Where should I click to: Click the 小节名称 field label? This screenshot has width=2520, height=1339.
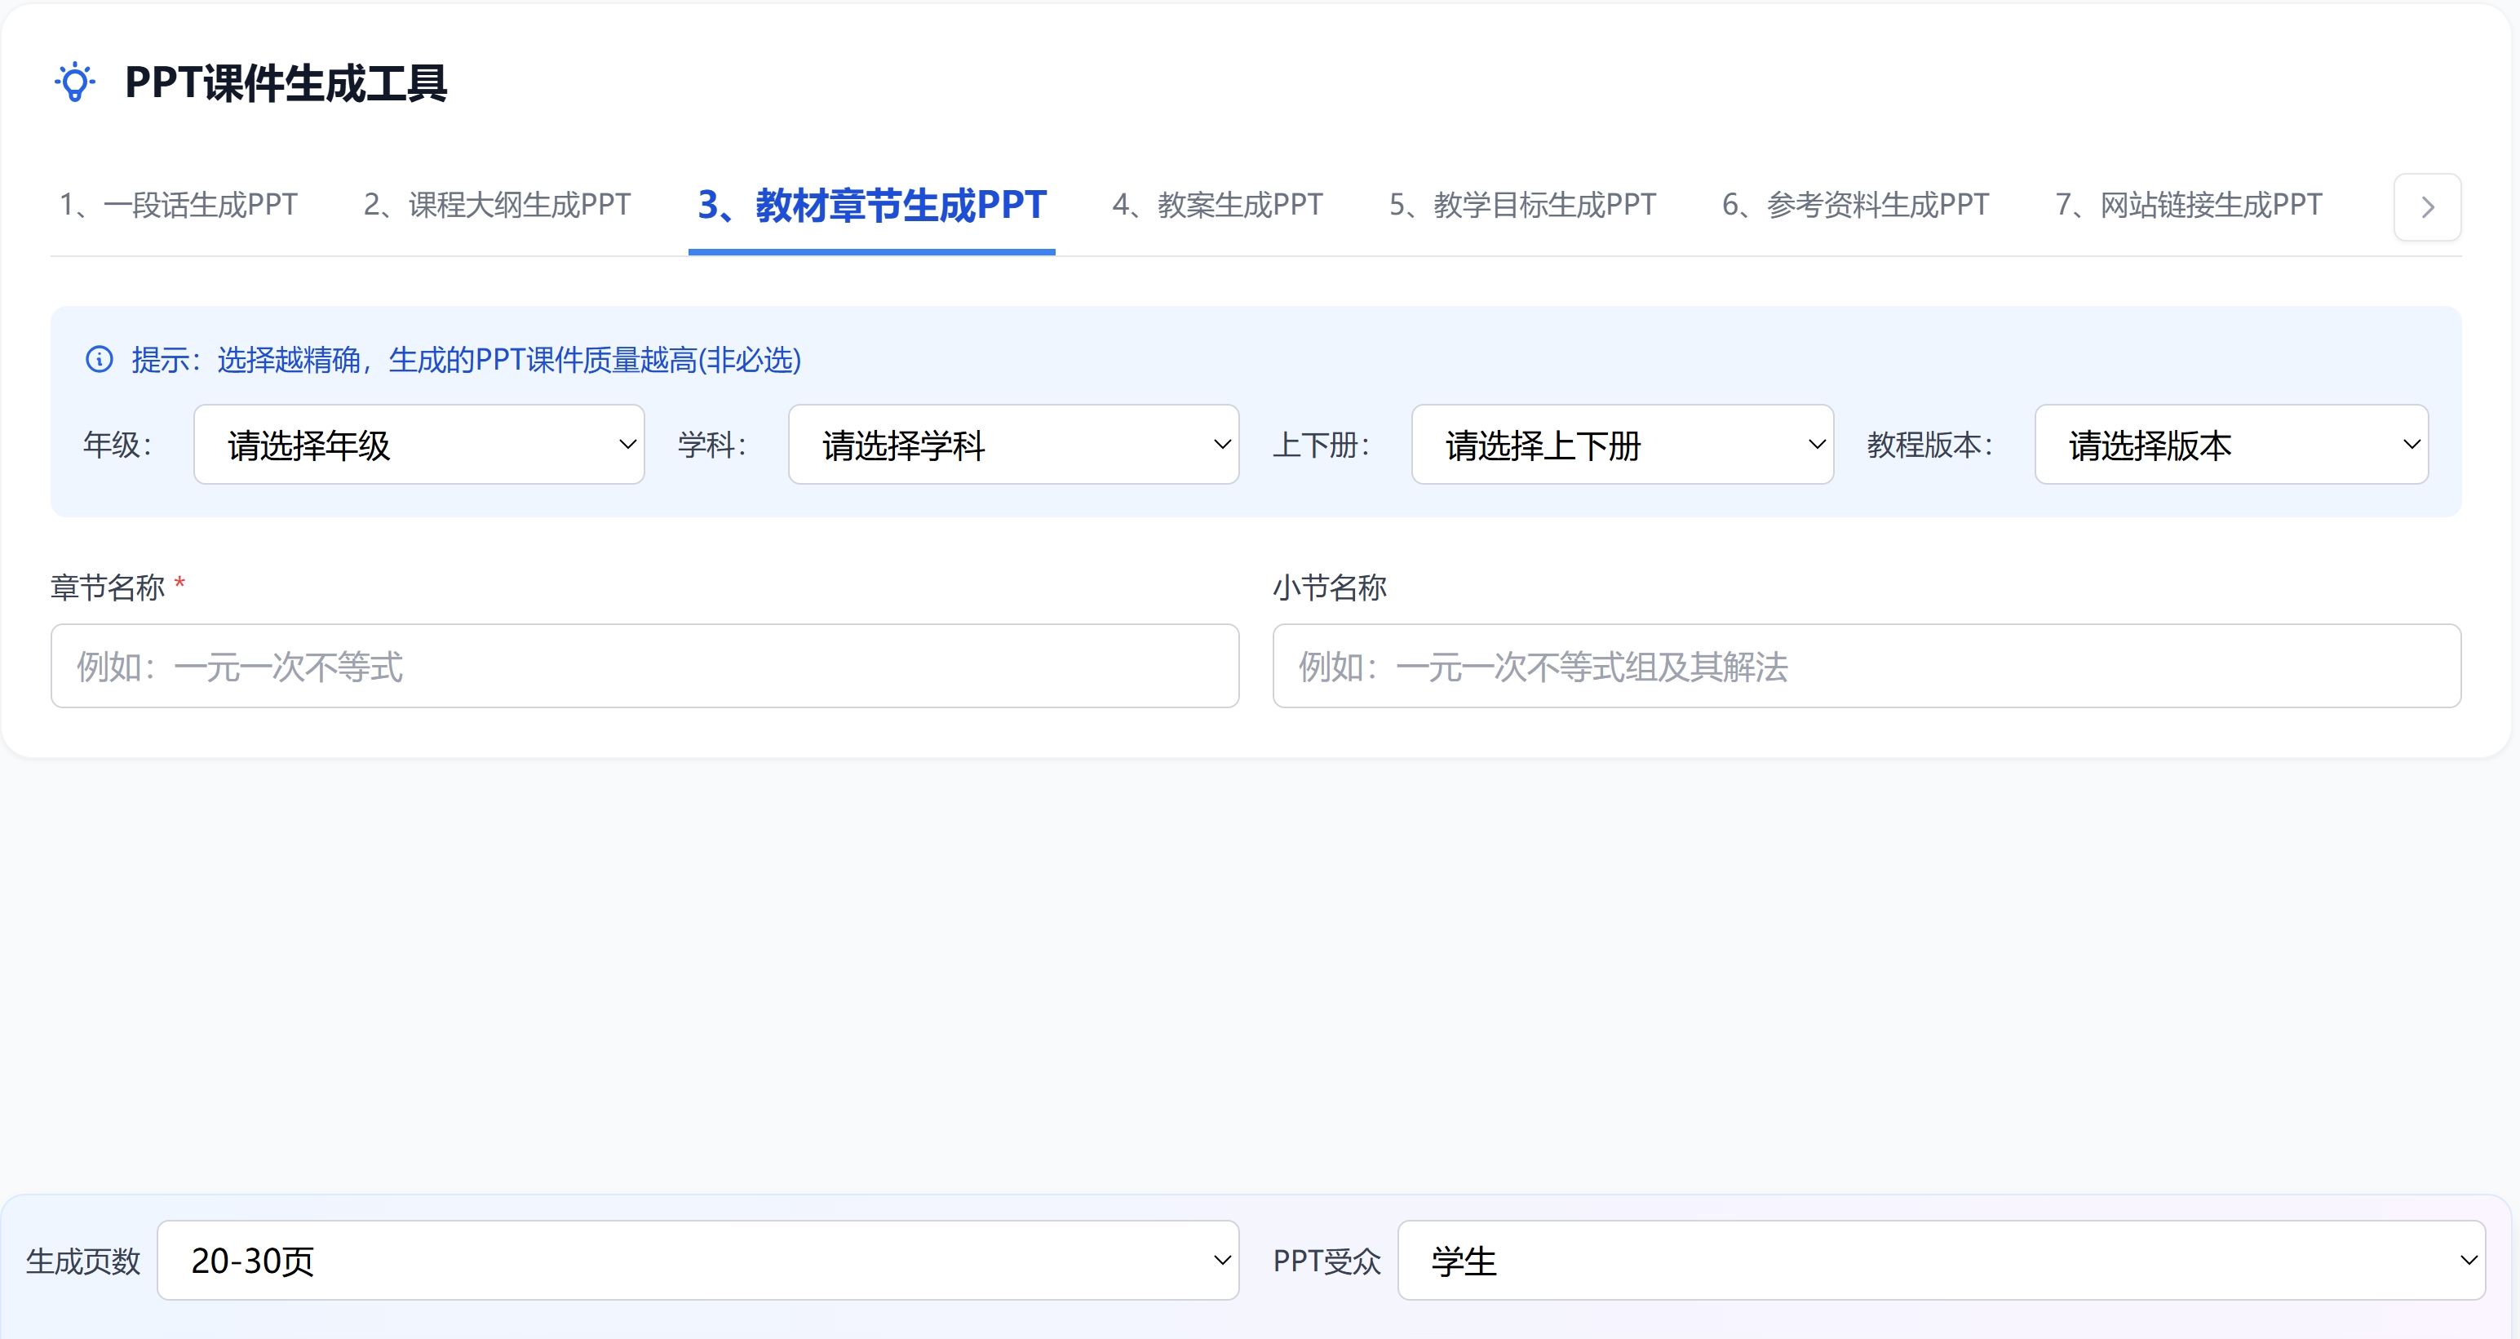1330,587
